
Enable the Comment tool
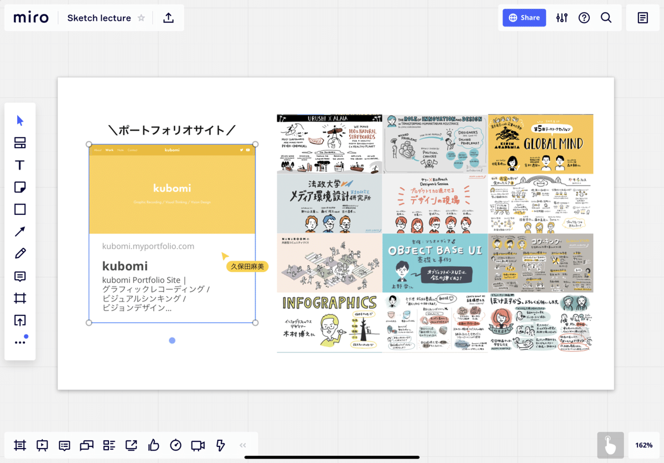pos(19,275)
